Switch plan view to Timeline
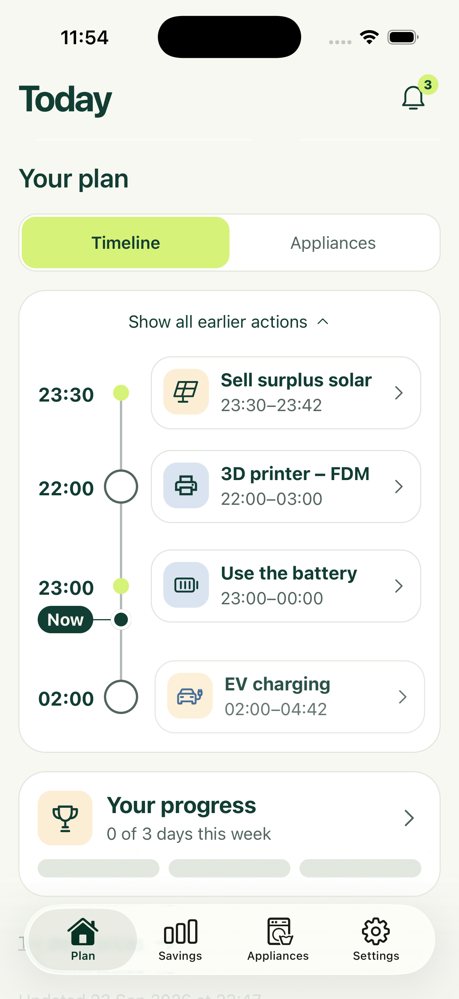459x999 pixels. click(126, 242)
